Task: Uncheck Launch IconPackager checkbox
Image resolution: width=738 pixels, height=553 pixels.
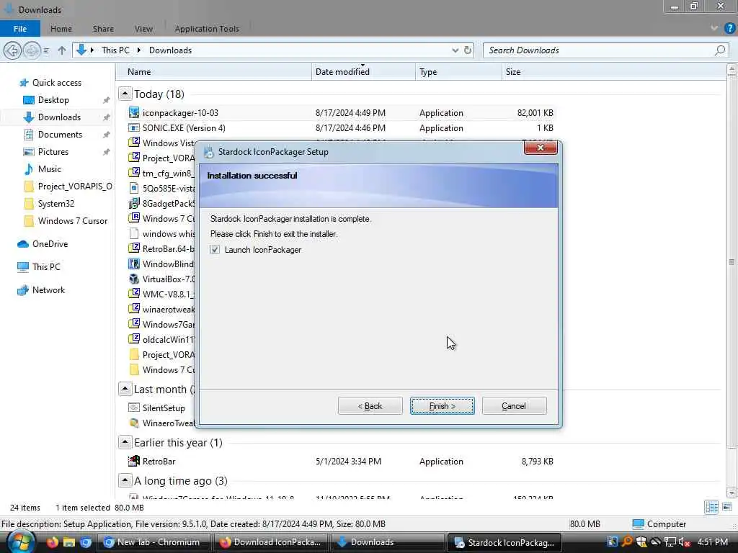Action: tap(215, 250)
